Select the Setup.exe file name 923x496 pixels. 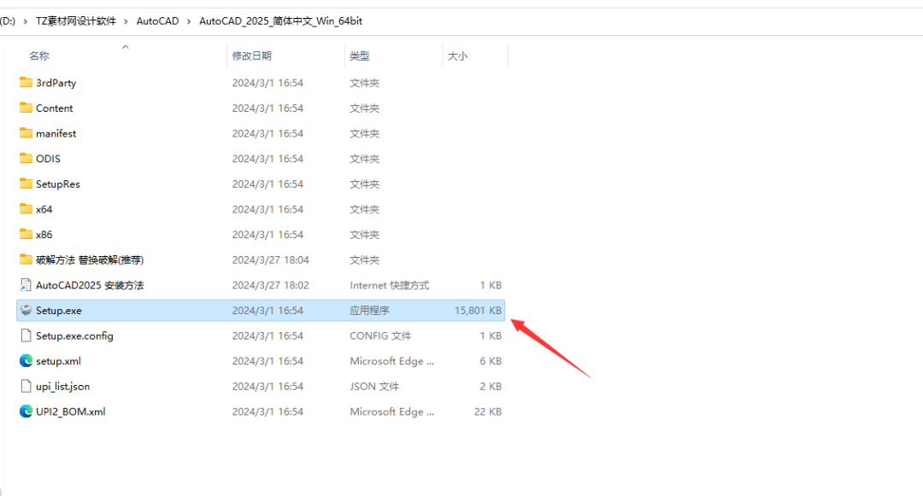[x=59, y=310]
